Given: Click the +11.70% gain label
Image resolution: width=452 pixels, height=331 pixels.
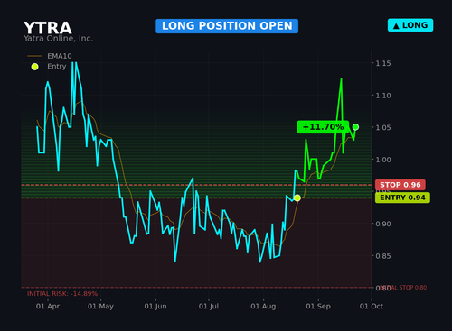Looking at the screenshot, I should click(323, 127).
